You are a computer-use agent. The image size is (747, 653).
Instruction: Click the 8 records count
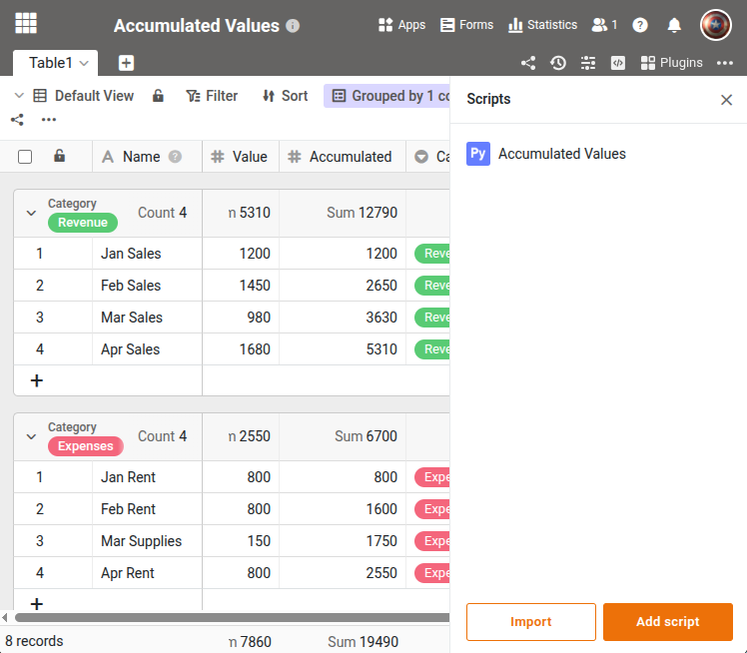pyautogui.click(x=34, y=641)
